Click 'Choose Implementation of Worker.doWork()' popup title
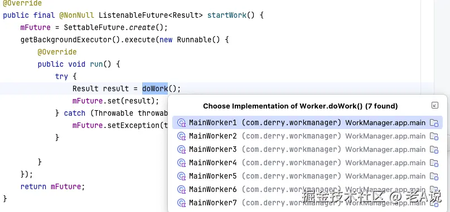The image size is (450, 212). 300,106
